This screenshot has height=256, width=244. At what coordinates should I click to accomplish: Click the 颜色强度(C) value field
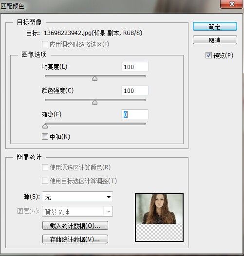[135, 91]
